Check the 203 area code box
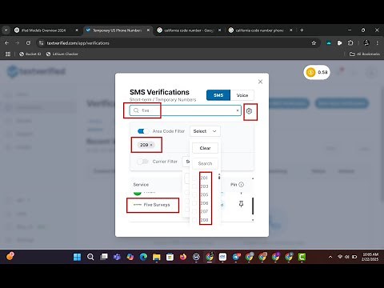Image resolution: width=384 pixels, height=288 pixels. tap(194, 186)
